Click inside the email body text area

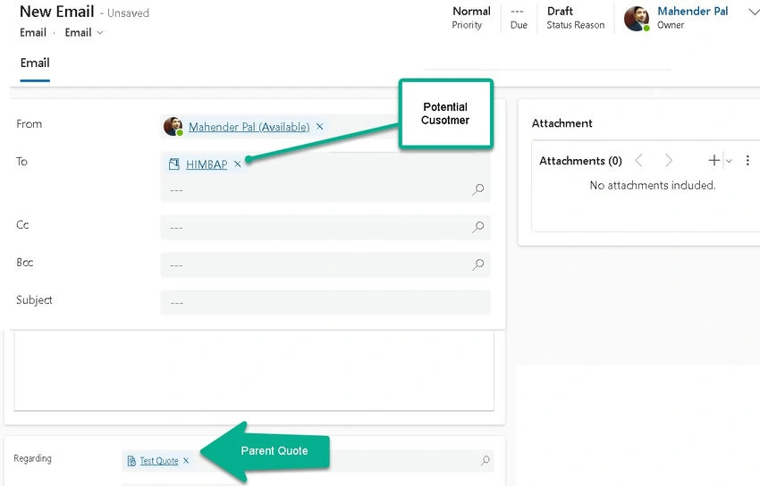(254, 371)
